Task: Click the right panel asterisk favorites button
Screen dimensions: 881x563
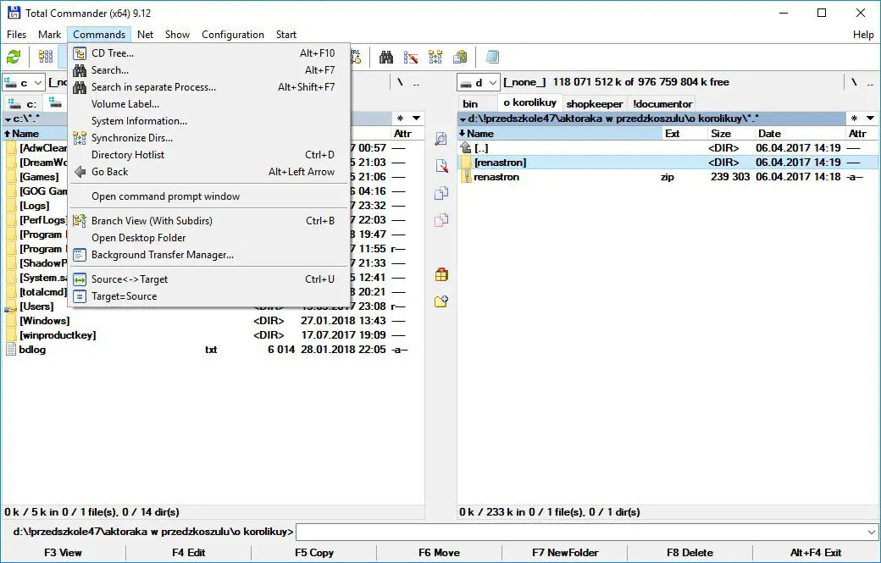Action: tap(854, 119)
